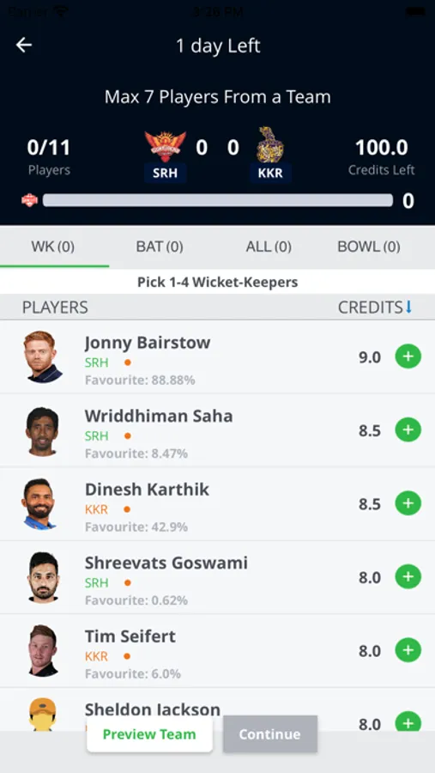Image resolution: width=435 pixels, height=773 pixels.
Task: Add Shreevats Goswami with plus icon
Action: 408,577
